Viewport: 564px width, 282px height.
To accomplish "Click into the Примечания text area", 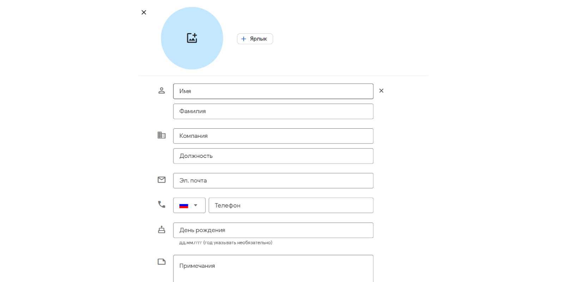I will pyautogui.click(x=273, y=268).
